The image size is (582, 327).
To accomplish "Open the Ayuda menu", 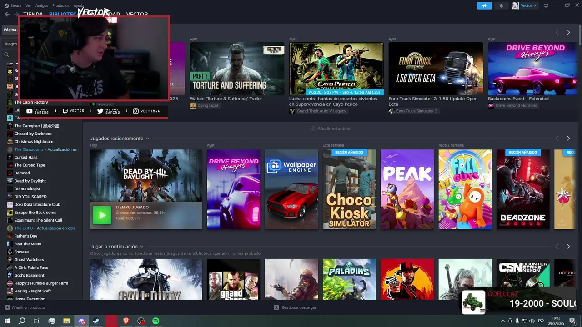I will click(79, 5).
